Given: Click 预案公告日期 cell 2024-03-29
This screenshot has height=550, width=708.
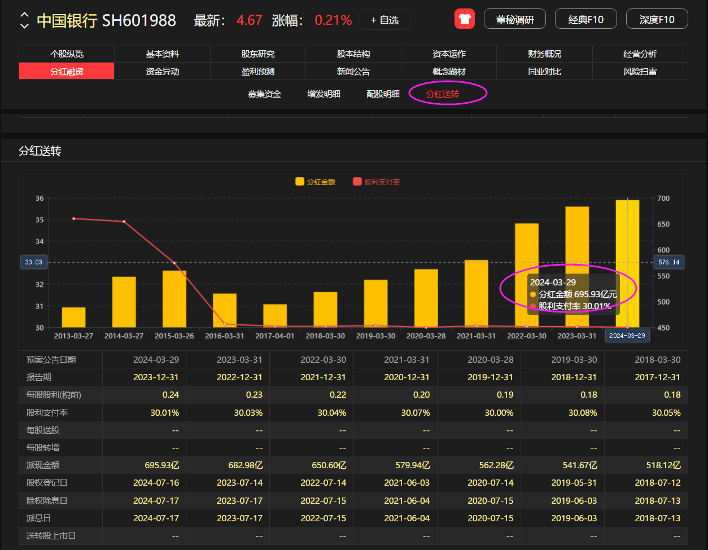Looking at the screenshot, I should pyautogui.click(x=156, y=359).
